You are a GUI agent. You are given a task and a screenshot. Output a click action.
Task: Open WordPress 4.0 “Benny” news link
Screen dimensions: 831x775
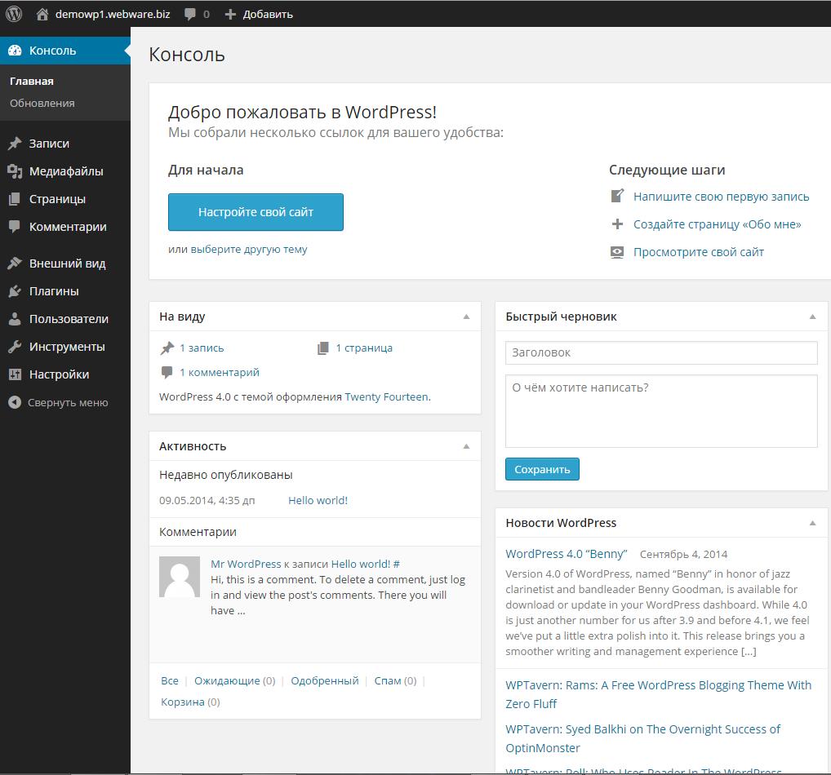(x=566, y=554)
